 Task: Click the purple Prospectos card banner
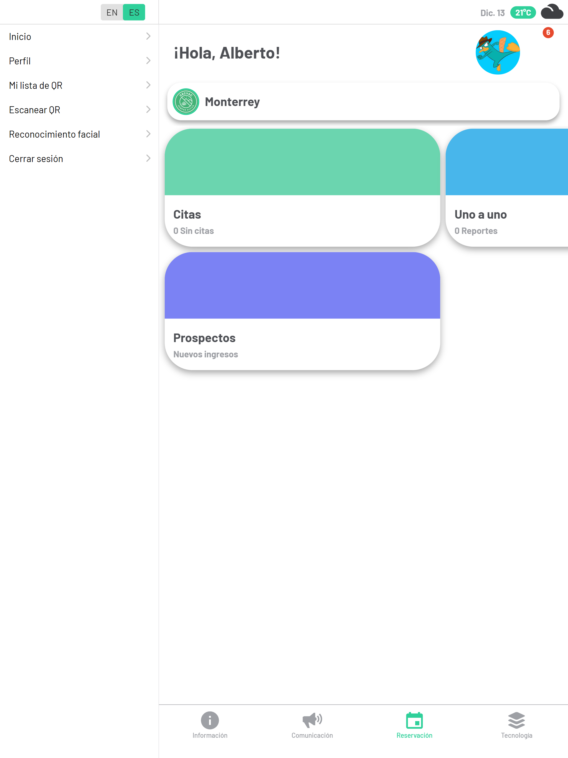tap(302, 286)
